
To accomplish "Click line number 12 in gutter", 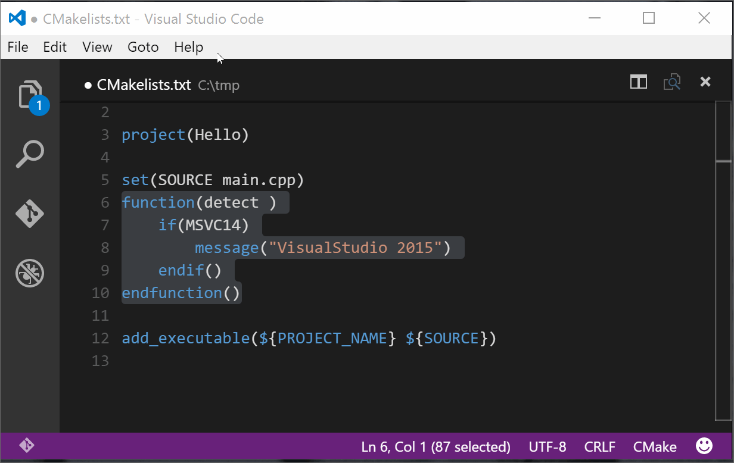I will (x=101, y=338).
